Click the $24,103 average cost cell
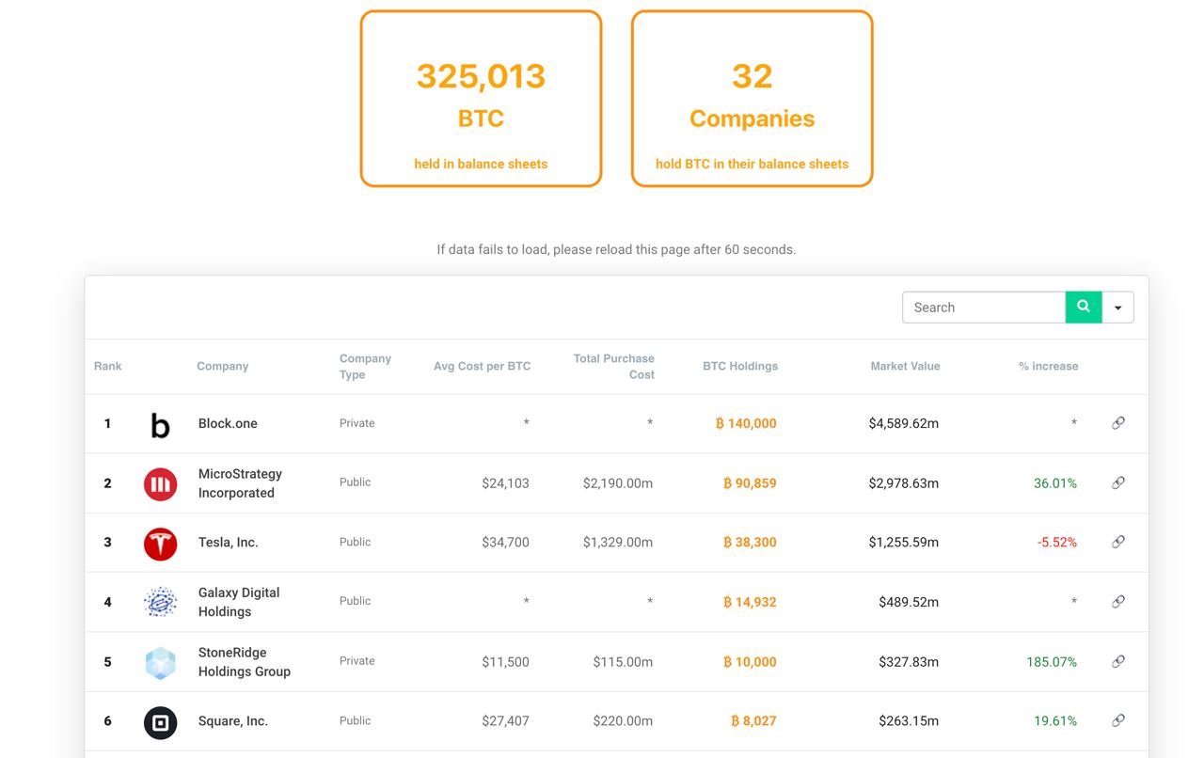 pyautogui.click(x=505, y=483)
